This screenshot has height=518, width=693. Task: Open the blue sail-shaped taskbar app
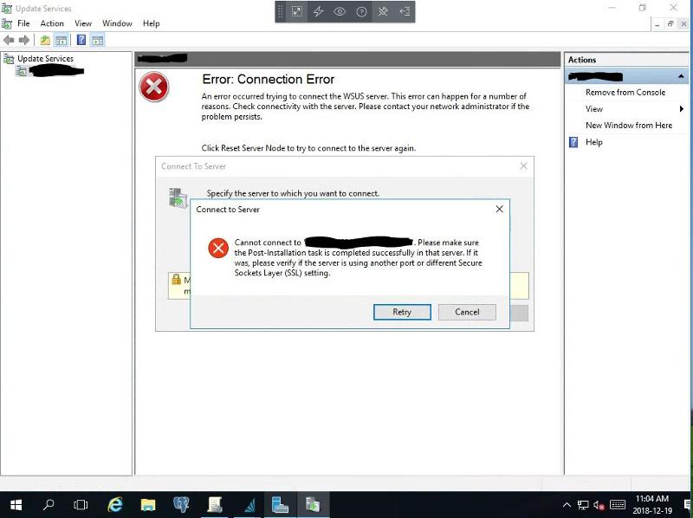pyautogui.click(x=248, y=505)
